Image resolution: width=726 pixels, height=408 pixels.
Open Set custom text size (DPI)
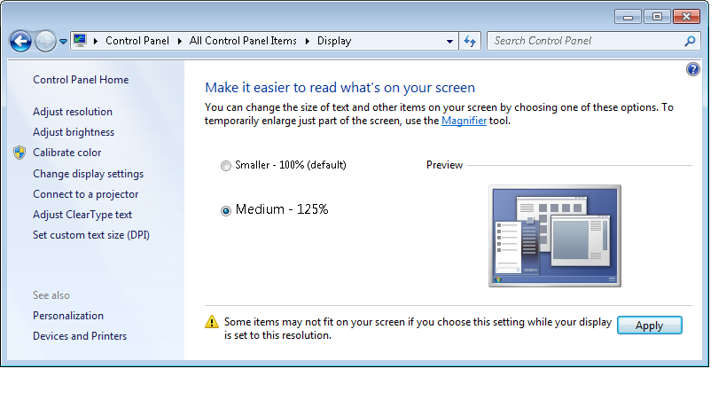(x=90, y=235)
